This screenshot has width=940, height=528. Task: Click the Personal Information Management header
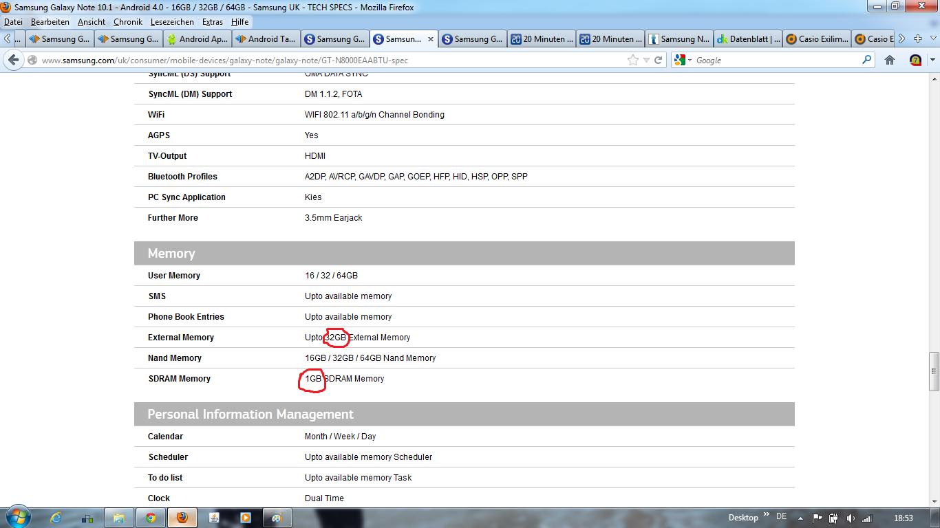464,414
